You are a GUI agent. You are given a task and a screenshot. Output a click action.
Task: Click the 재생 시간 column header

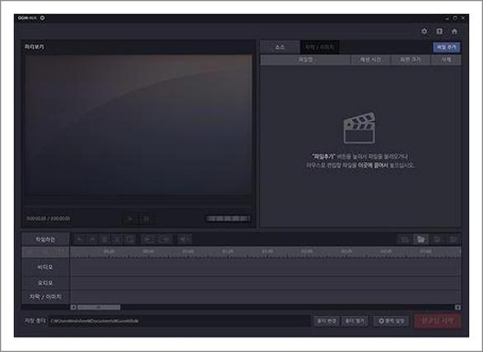(x=371, y=60)
